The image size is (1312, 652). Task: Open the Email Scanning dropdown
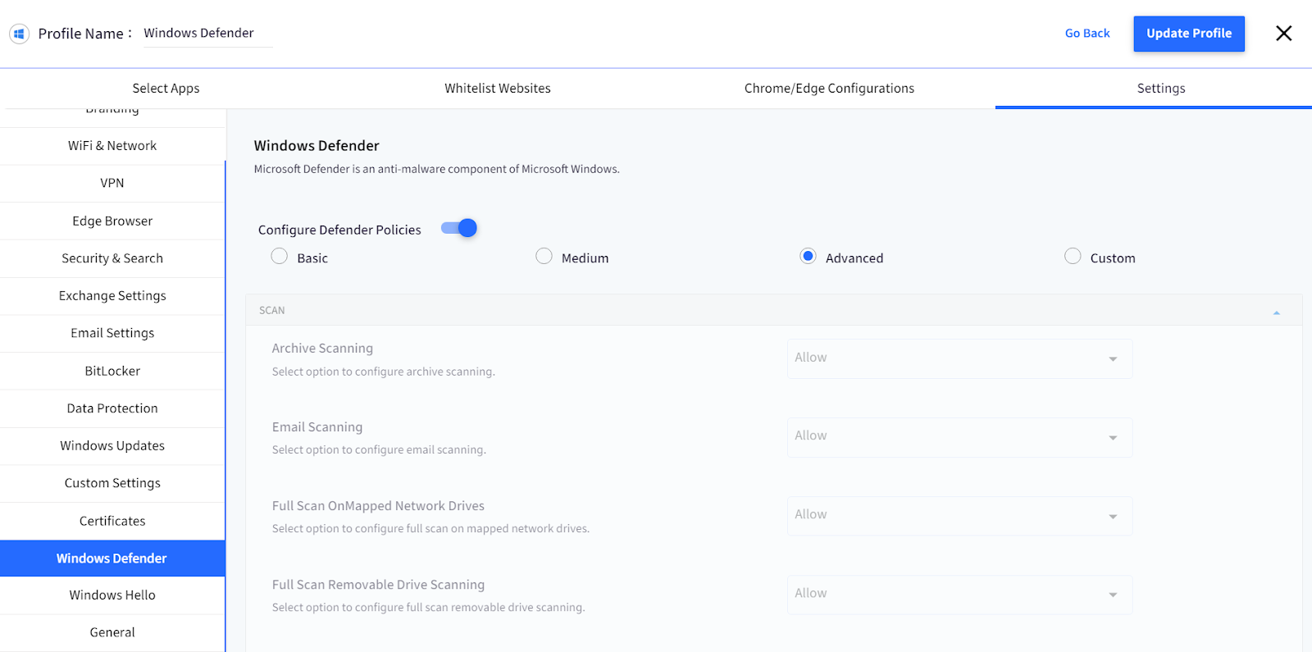pos(959,437)
